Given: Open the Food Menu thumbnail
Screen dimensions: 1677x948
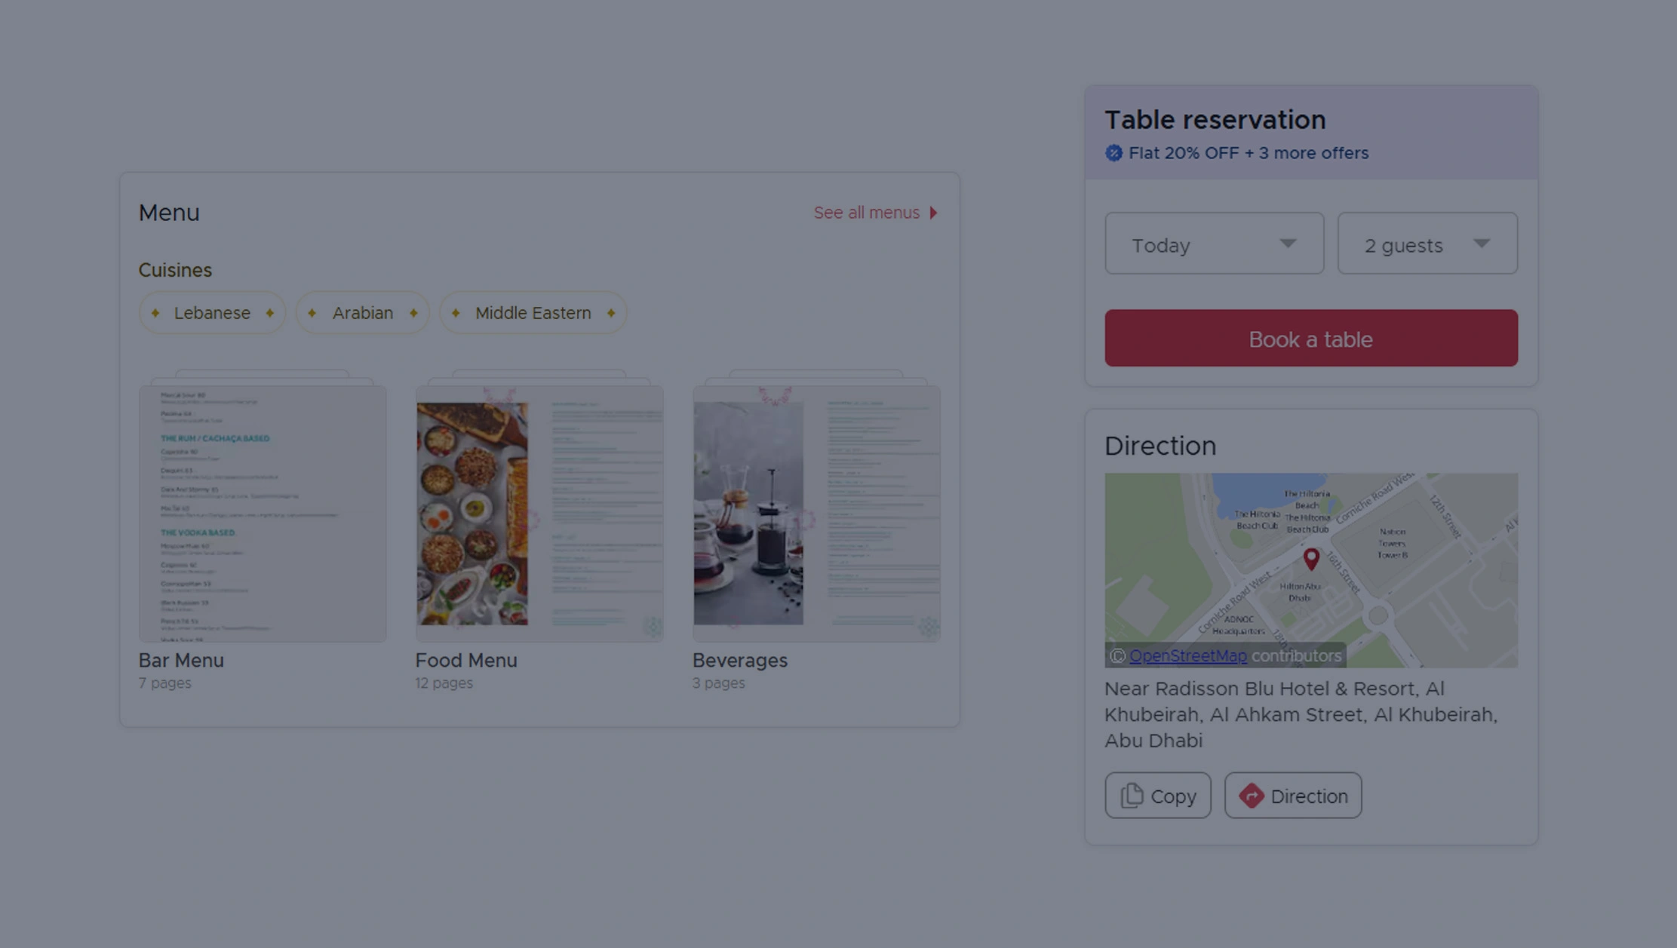Looking at the screenshot, I should [539, 513].
